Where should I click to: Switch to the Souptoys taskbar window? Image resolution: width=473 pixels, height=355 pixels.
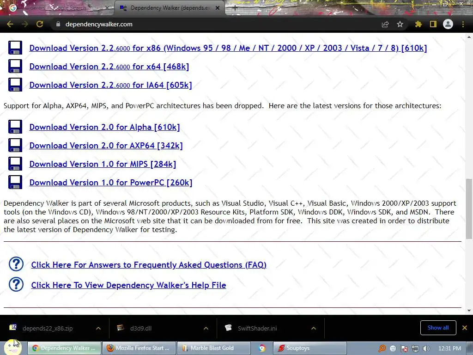310,348
